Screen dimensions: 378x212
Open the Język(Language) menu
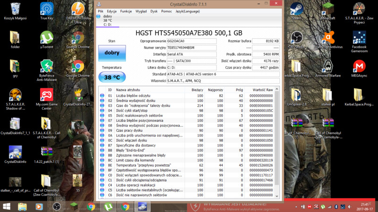click(x=187, y=11)
